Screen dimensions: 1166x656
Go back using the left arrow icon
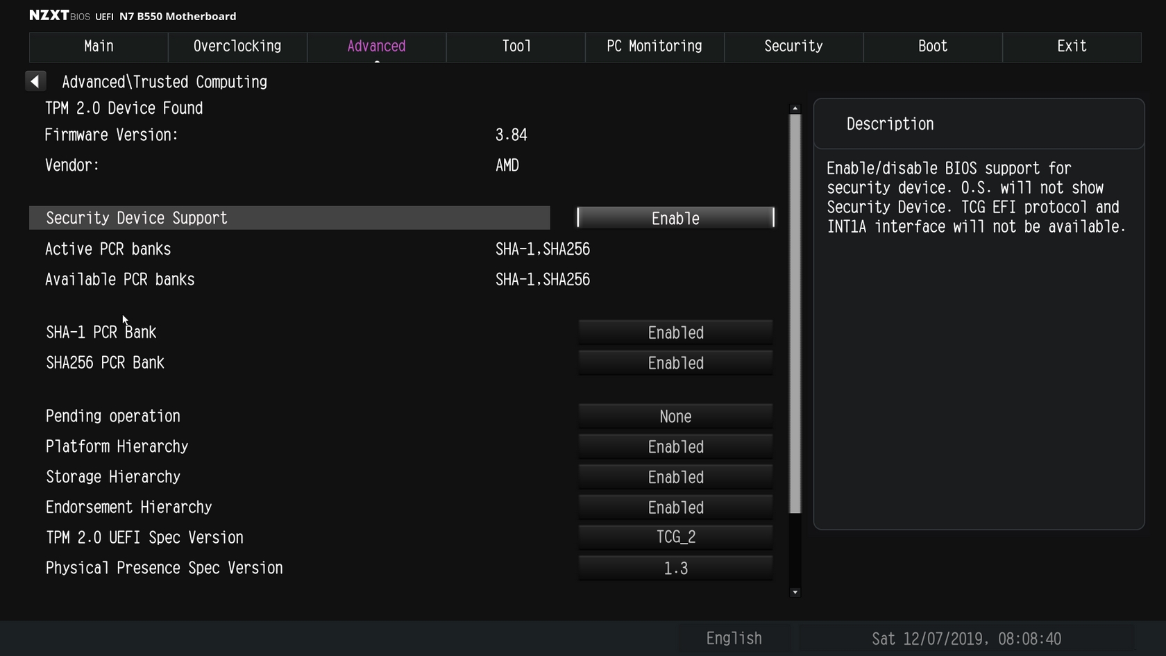click(35, 81)
